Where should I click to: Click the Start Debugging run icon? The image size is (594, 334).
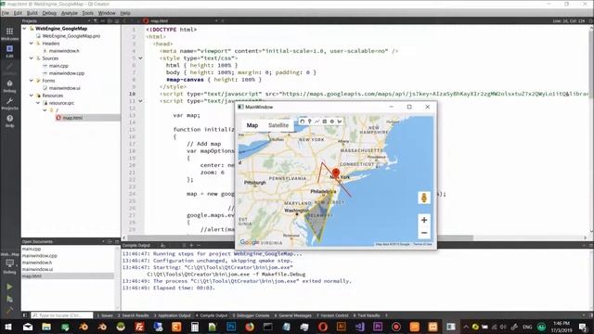coord(9,299)
